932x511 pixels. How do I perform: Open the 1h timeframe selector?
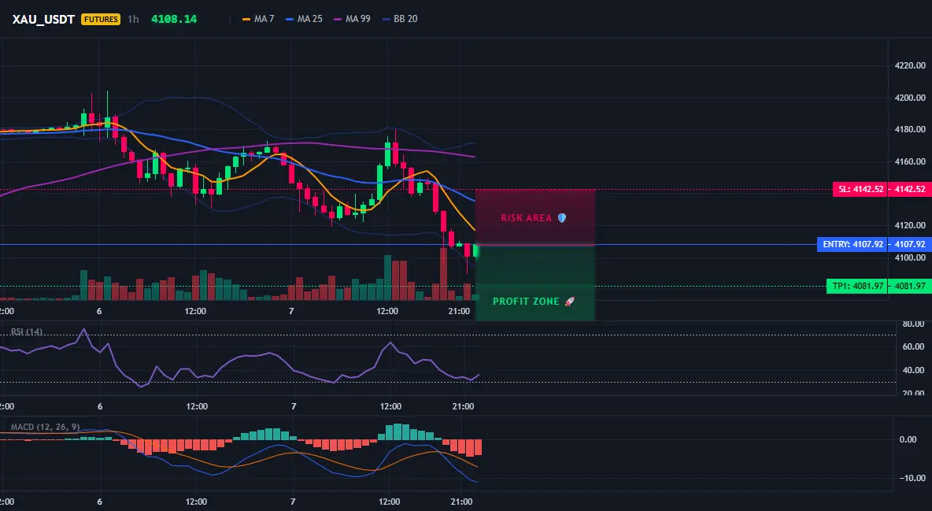click(133, 19)
